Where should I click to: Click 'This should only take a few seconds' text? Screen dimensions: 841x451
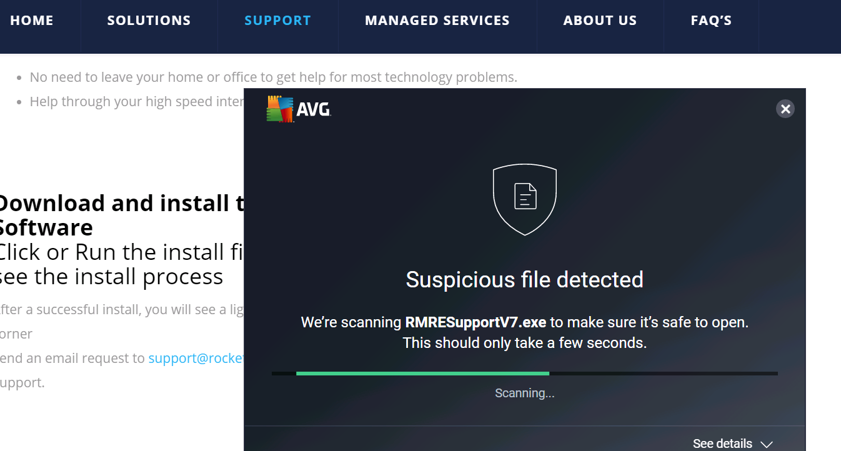[525, 343]
